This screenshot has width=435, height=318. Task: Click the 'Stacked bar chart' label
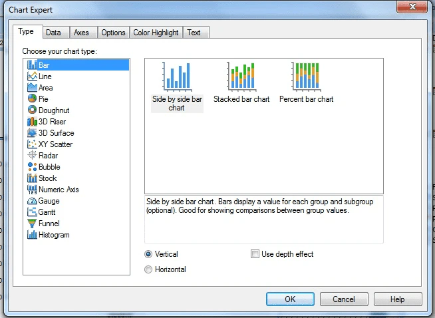pos(241,99)
